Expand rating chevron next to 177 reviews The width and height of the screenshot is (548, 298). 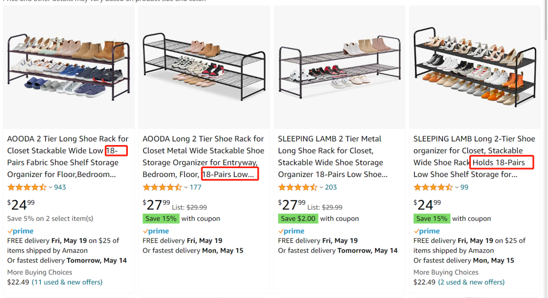(186, 187)
